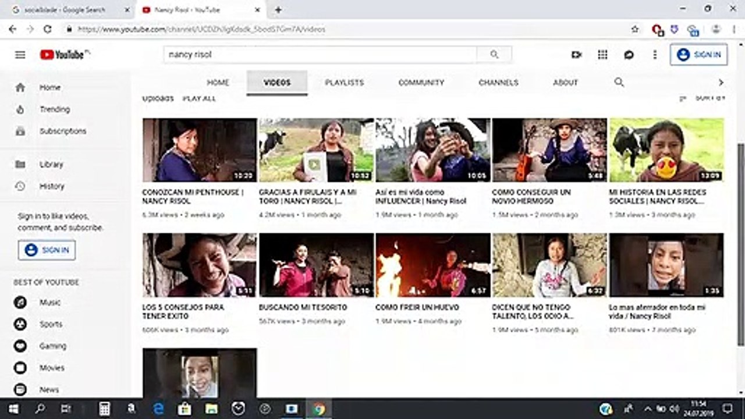Reload the current page

[x=48, y=29]
